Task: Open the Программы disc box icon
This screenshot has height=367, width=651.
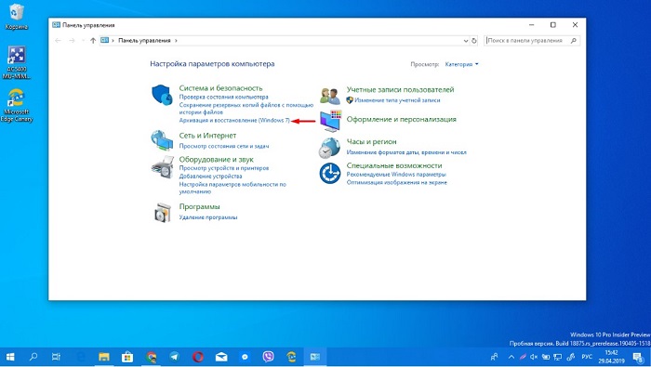Action: (163, 213)
